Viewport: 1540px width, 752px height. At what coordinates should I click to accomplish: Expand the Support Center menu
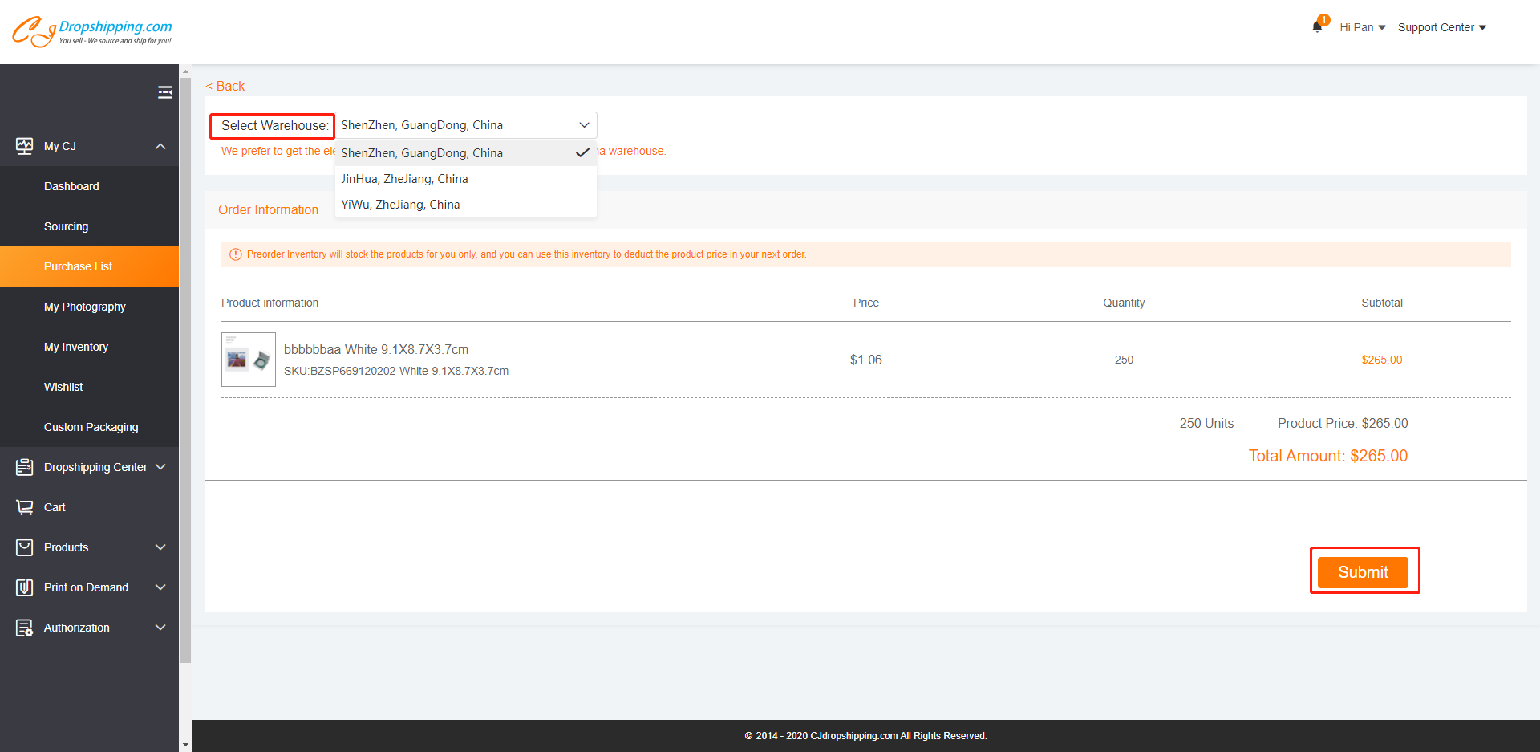click(x=1441, y=27)
